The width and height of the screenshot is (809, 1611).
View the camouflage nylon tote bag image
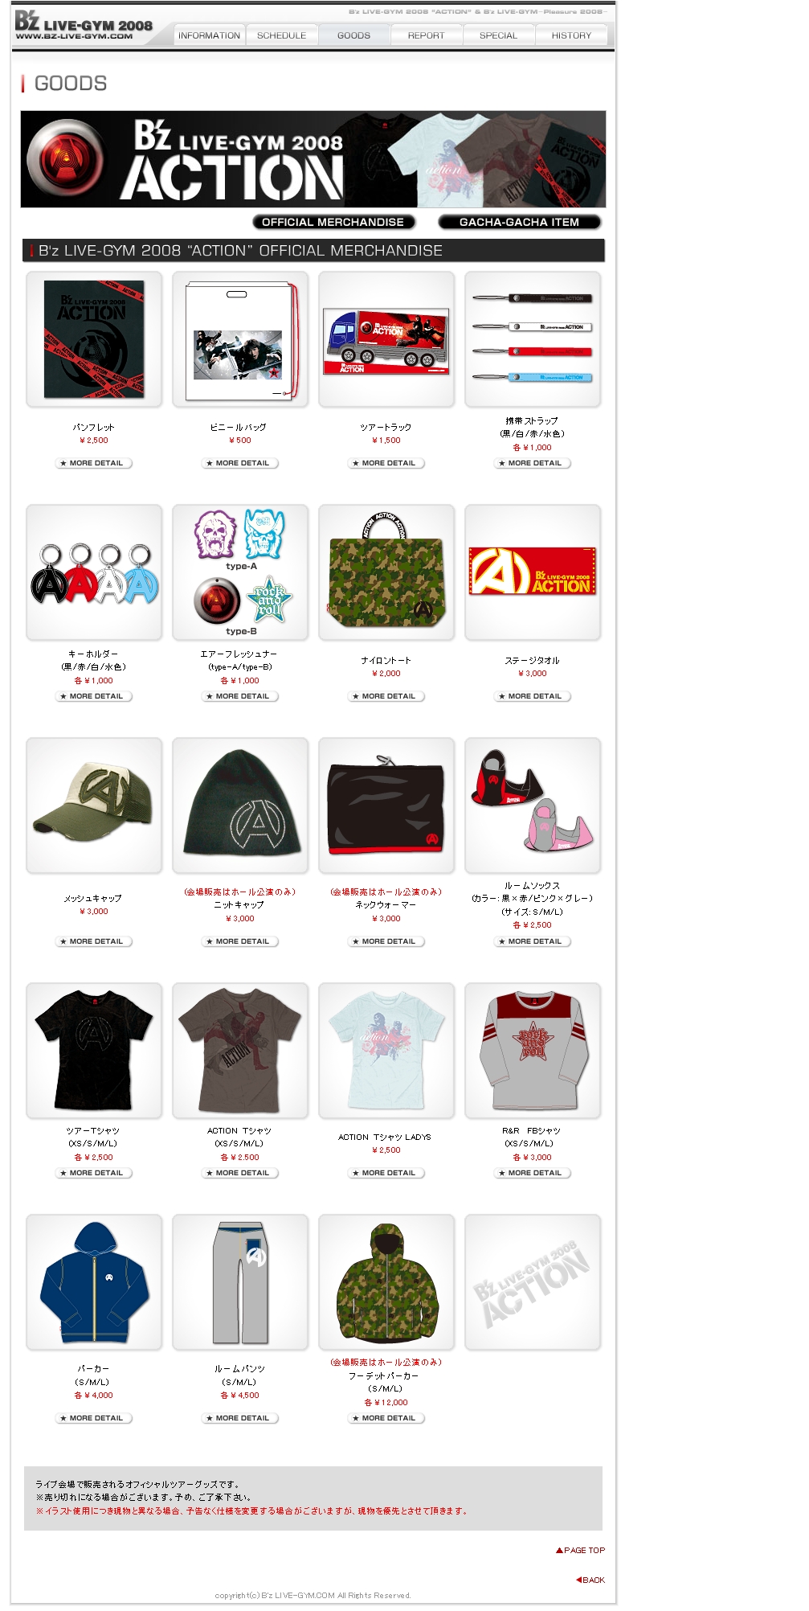386,572
